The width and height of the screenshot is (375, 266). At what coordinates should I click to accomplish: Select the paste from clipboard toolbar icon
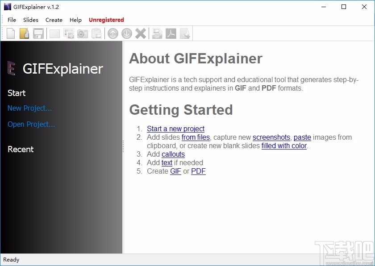coord(96,33)
